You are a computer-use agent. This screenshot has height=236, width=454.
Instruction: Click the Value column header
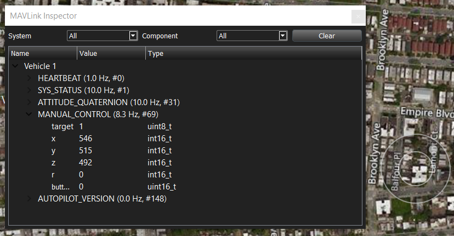point(111,54)
